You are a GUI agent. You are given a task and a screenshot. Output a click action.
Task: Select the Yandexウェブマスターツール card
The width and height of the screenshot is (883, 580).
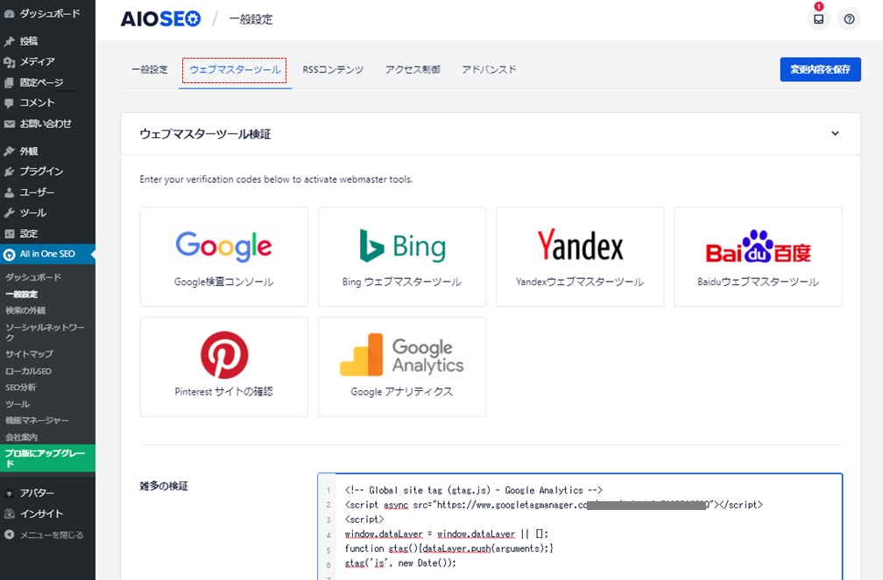tap(580, 256)
